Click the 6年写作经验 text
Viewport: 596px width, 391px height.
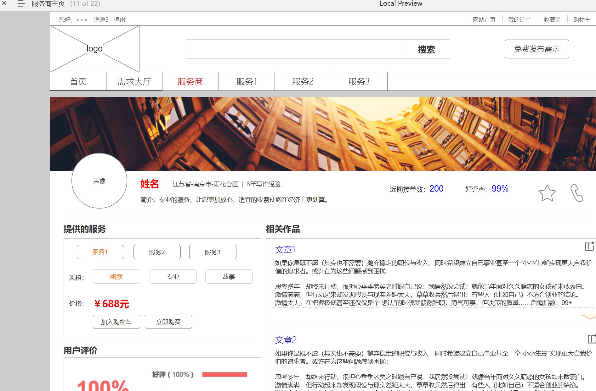click(264, 184)
